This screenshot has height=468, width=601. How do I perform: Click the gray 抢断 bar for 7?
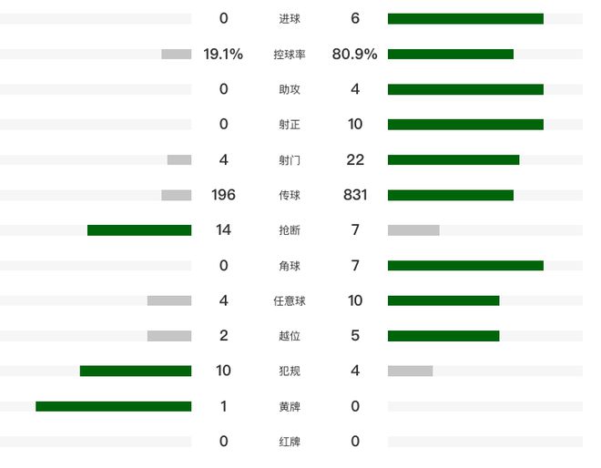(x=413, y=230)
